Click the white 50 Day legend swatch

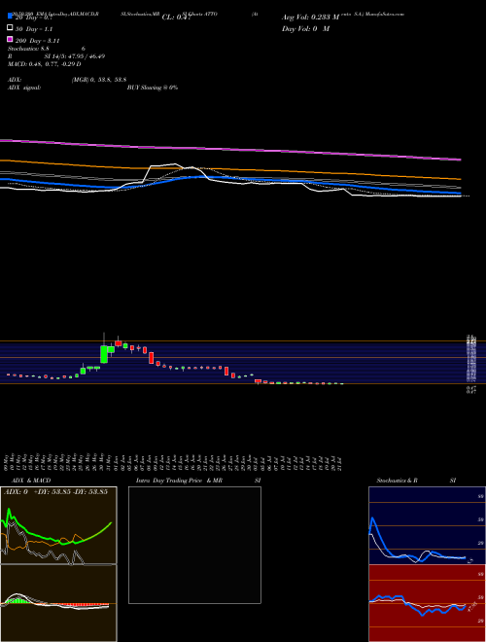(10, 28)
